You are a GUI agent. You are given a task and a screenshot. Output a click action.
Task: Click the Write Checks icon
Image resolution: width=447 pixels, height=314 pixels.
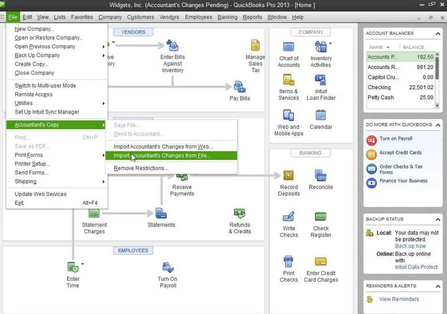click(288, 217)
